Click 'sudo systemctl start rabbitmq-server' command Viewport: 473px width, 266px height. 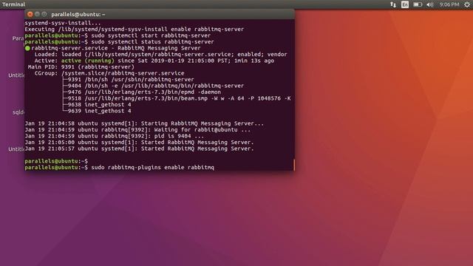click(151, 35)
